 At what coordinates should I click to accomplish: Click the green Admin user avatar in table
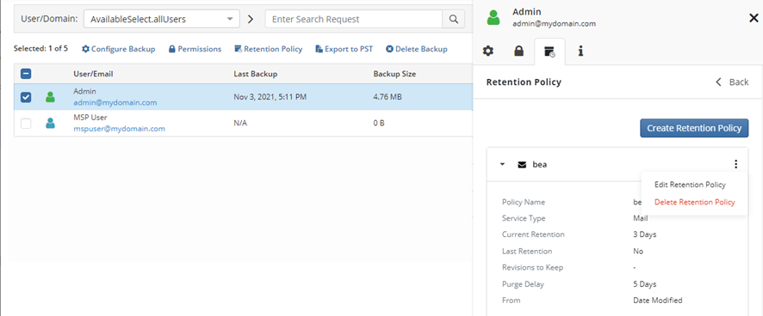[50, 97]
